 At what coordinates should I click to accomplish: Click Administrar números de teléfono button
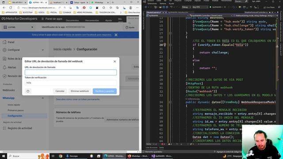pyautogui.click(x=122, y=120)
